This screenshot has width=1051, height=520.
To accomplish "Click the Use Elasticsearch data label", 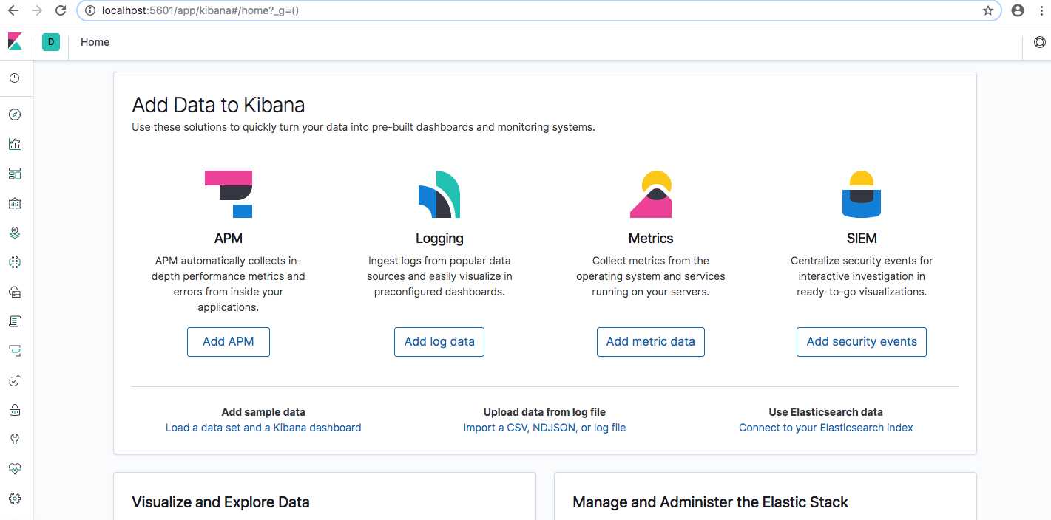I will point(826,412).
